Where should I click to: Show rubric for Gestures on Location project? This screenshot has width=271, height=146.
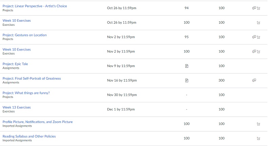(258, 37)
